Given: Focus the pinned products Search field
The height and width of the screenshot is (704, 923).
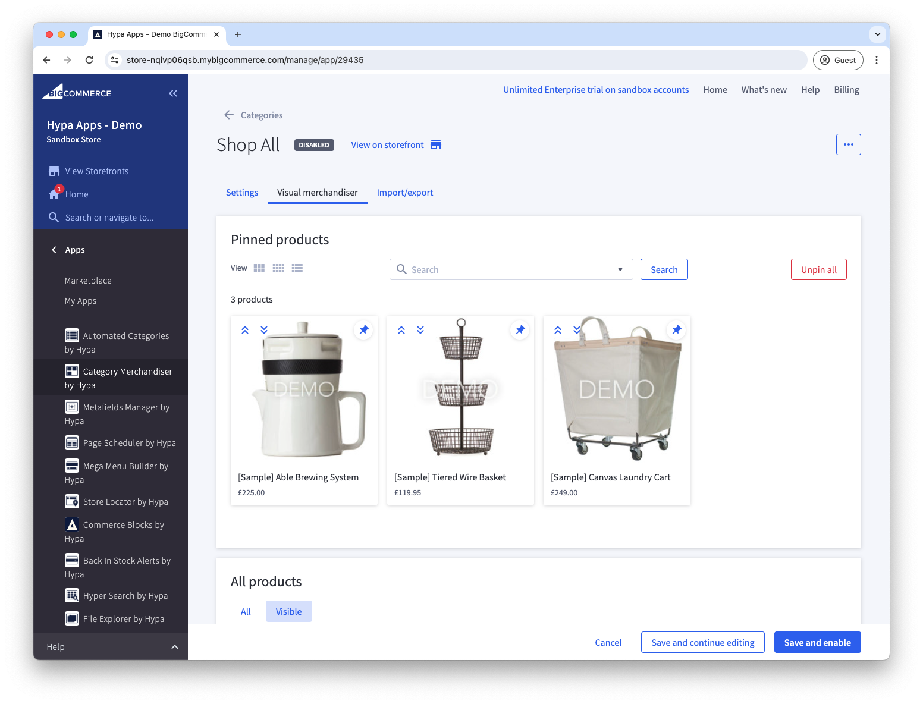Looking at the screenshot, I should point(511,269).
